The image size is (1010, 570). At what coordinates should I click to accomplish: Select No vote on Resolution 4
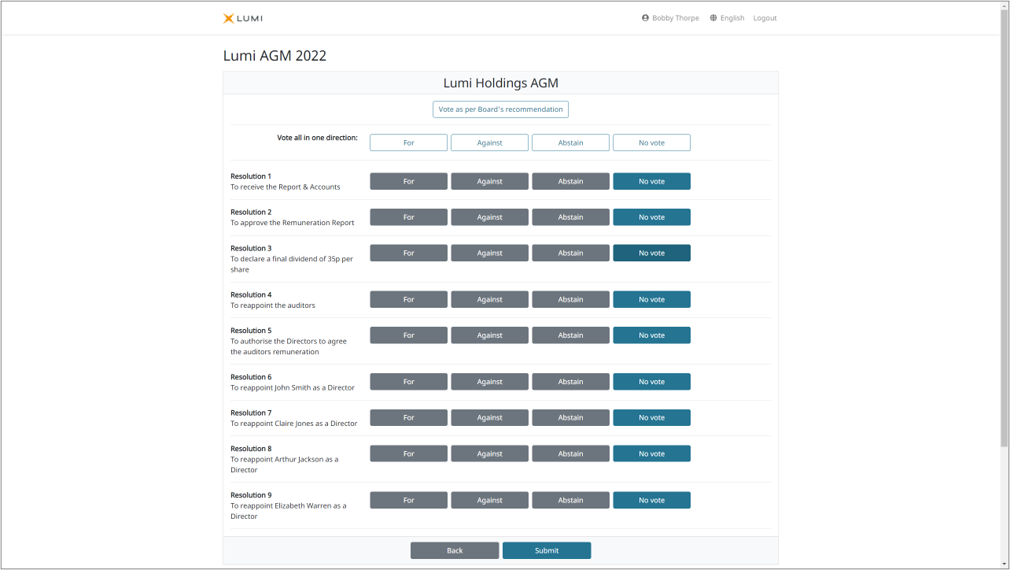click(x=651, y=299)
